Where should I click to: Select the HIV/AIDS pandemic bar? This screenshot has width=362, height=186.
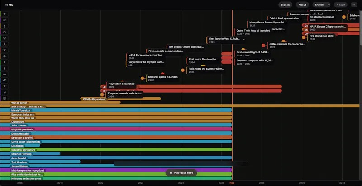[x=116, y=129]
